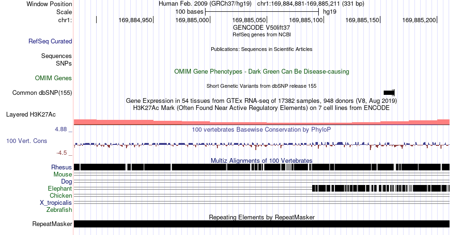Click 'Publications: Sequences in Scientific Articles' title

(x=261, y=49)
